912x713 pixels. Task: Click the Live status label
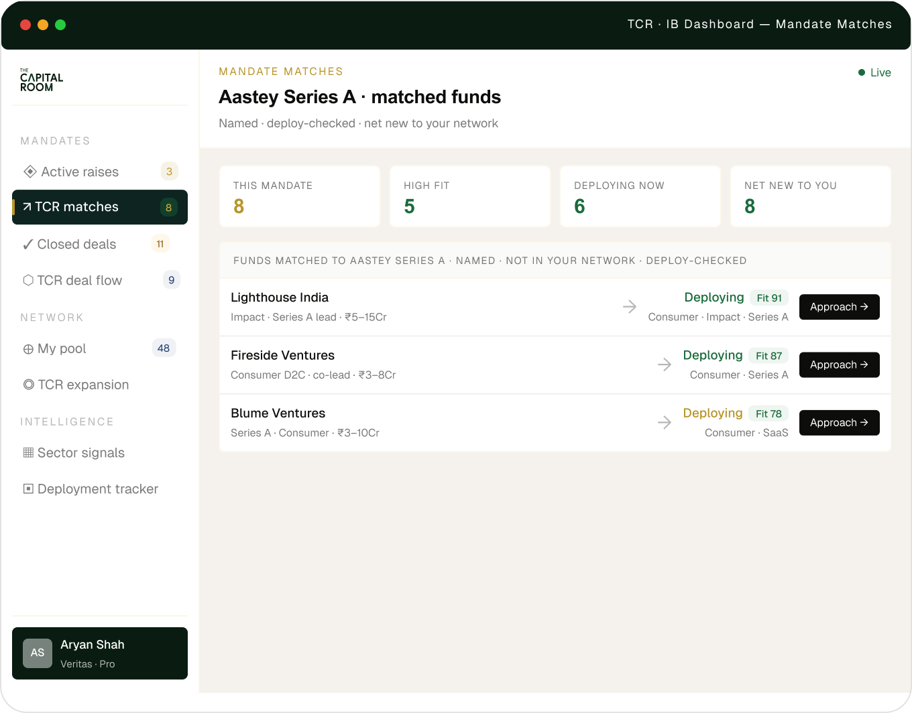(880, 72)
